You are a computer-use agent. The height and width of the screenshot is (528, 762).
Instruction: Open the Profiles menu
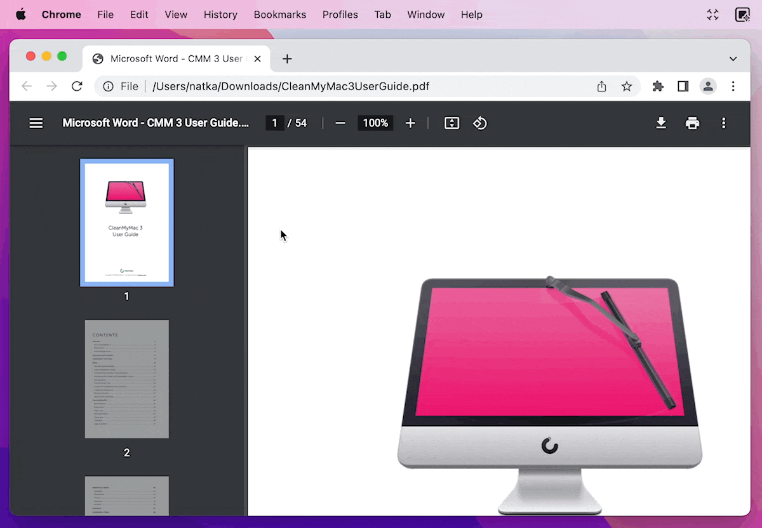point(340,15)
